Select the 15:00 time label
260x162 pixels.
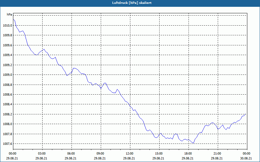pos(159,154)
